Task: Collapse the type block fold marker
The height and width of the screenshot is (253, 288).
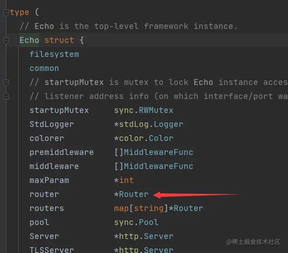Action: 6,13
